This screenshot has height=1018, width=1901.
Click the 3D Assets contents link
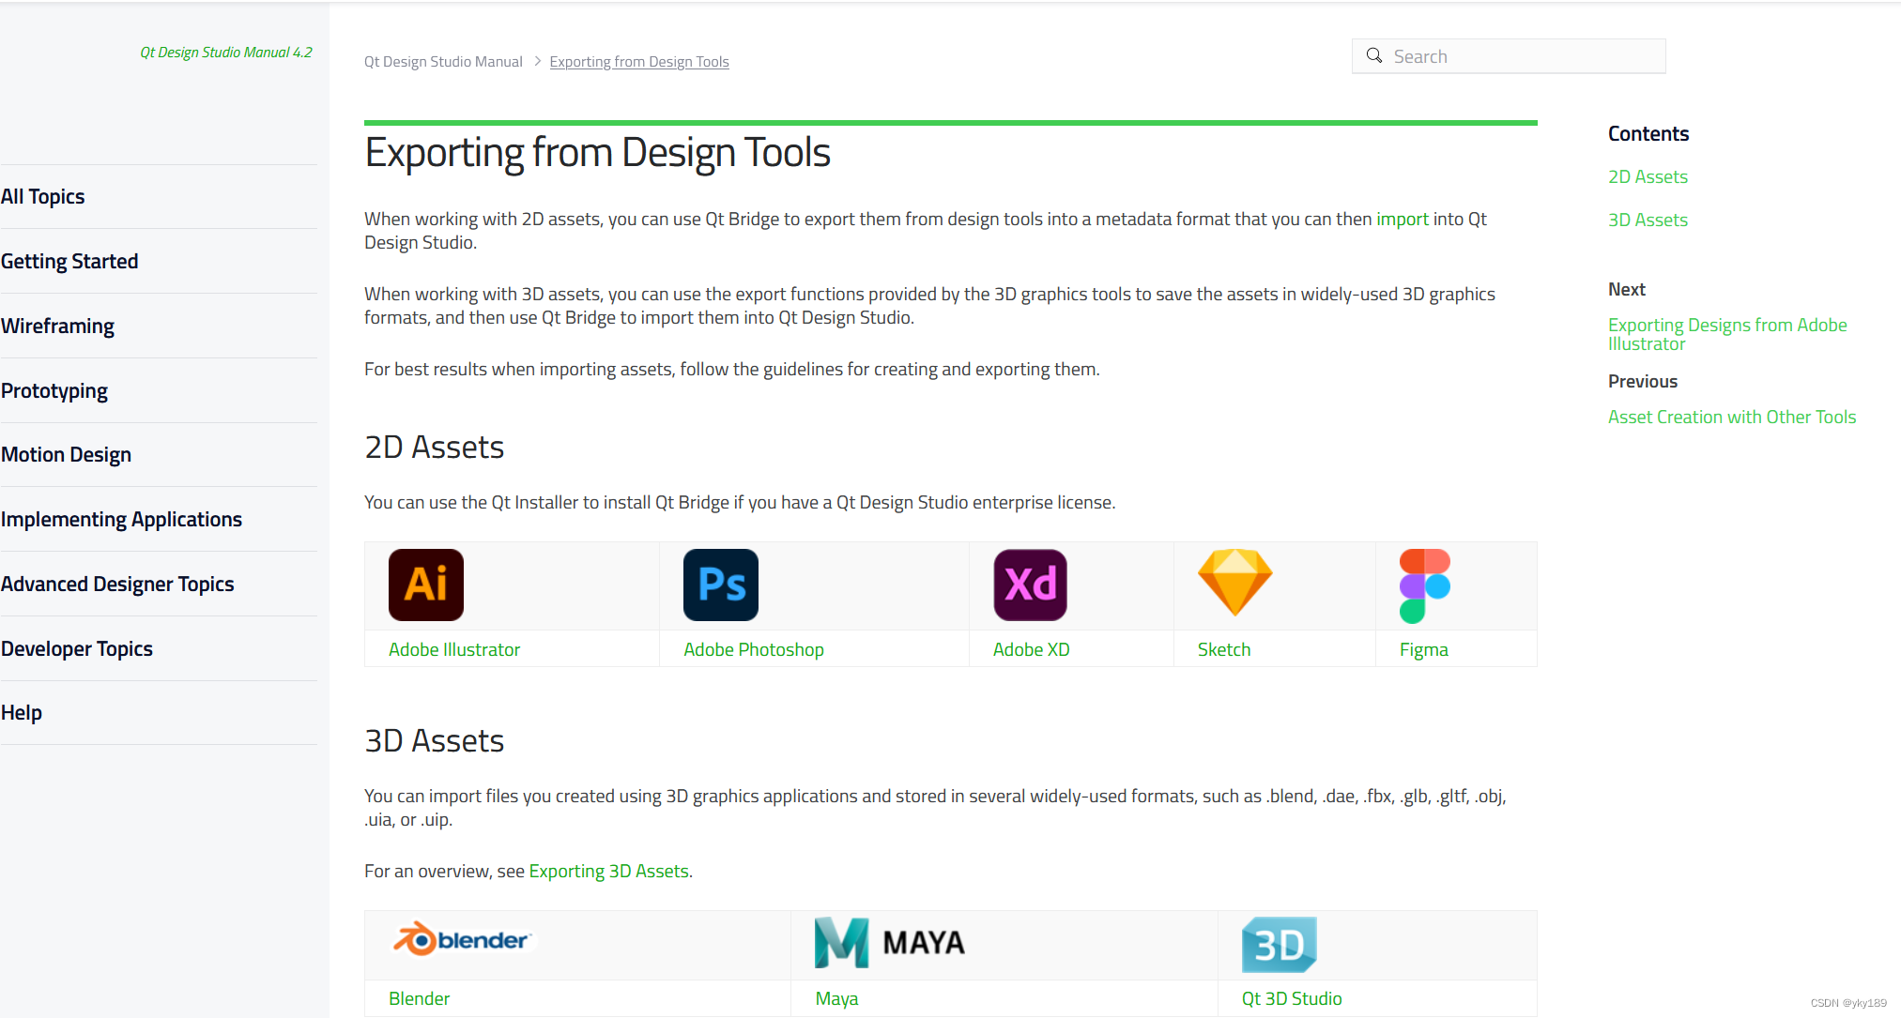click(1648, 219)
